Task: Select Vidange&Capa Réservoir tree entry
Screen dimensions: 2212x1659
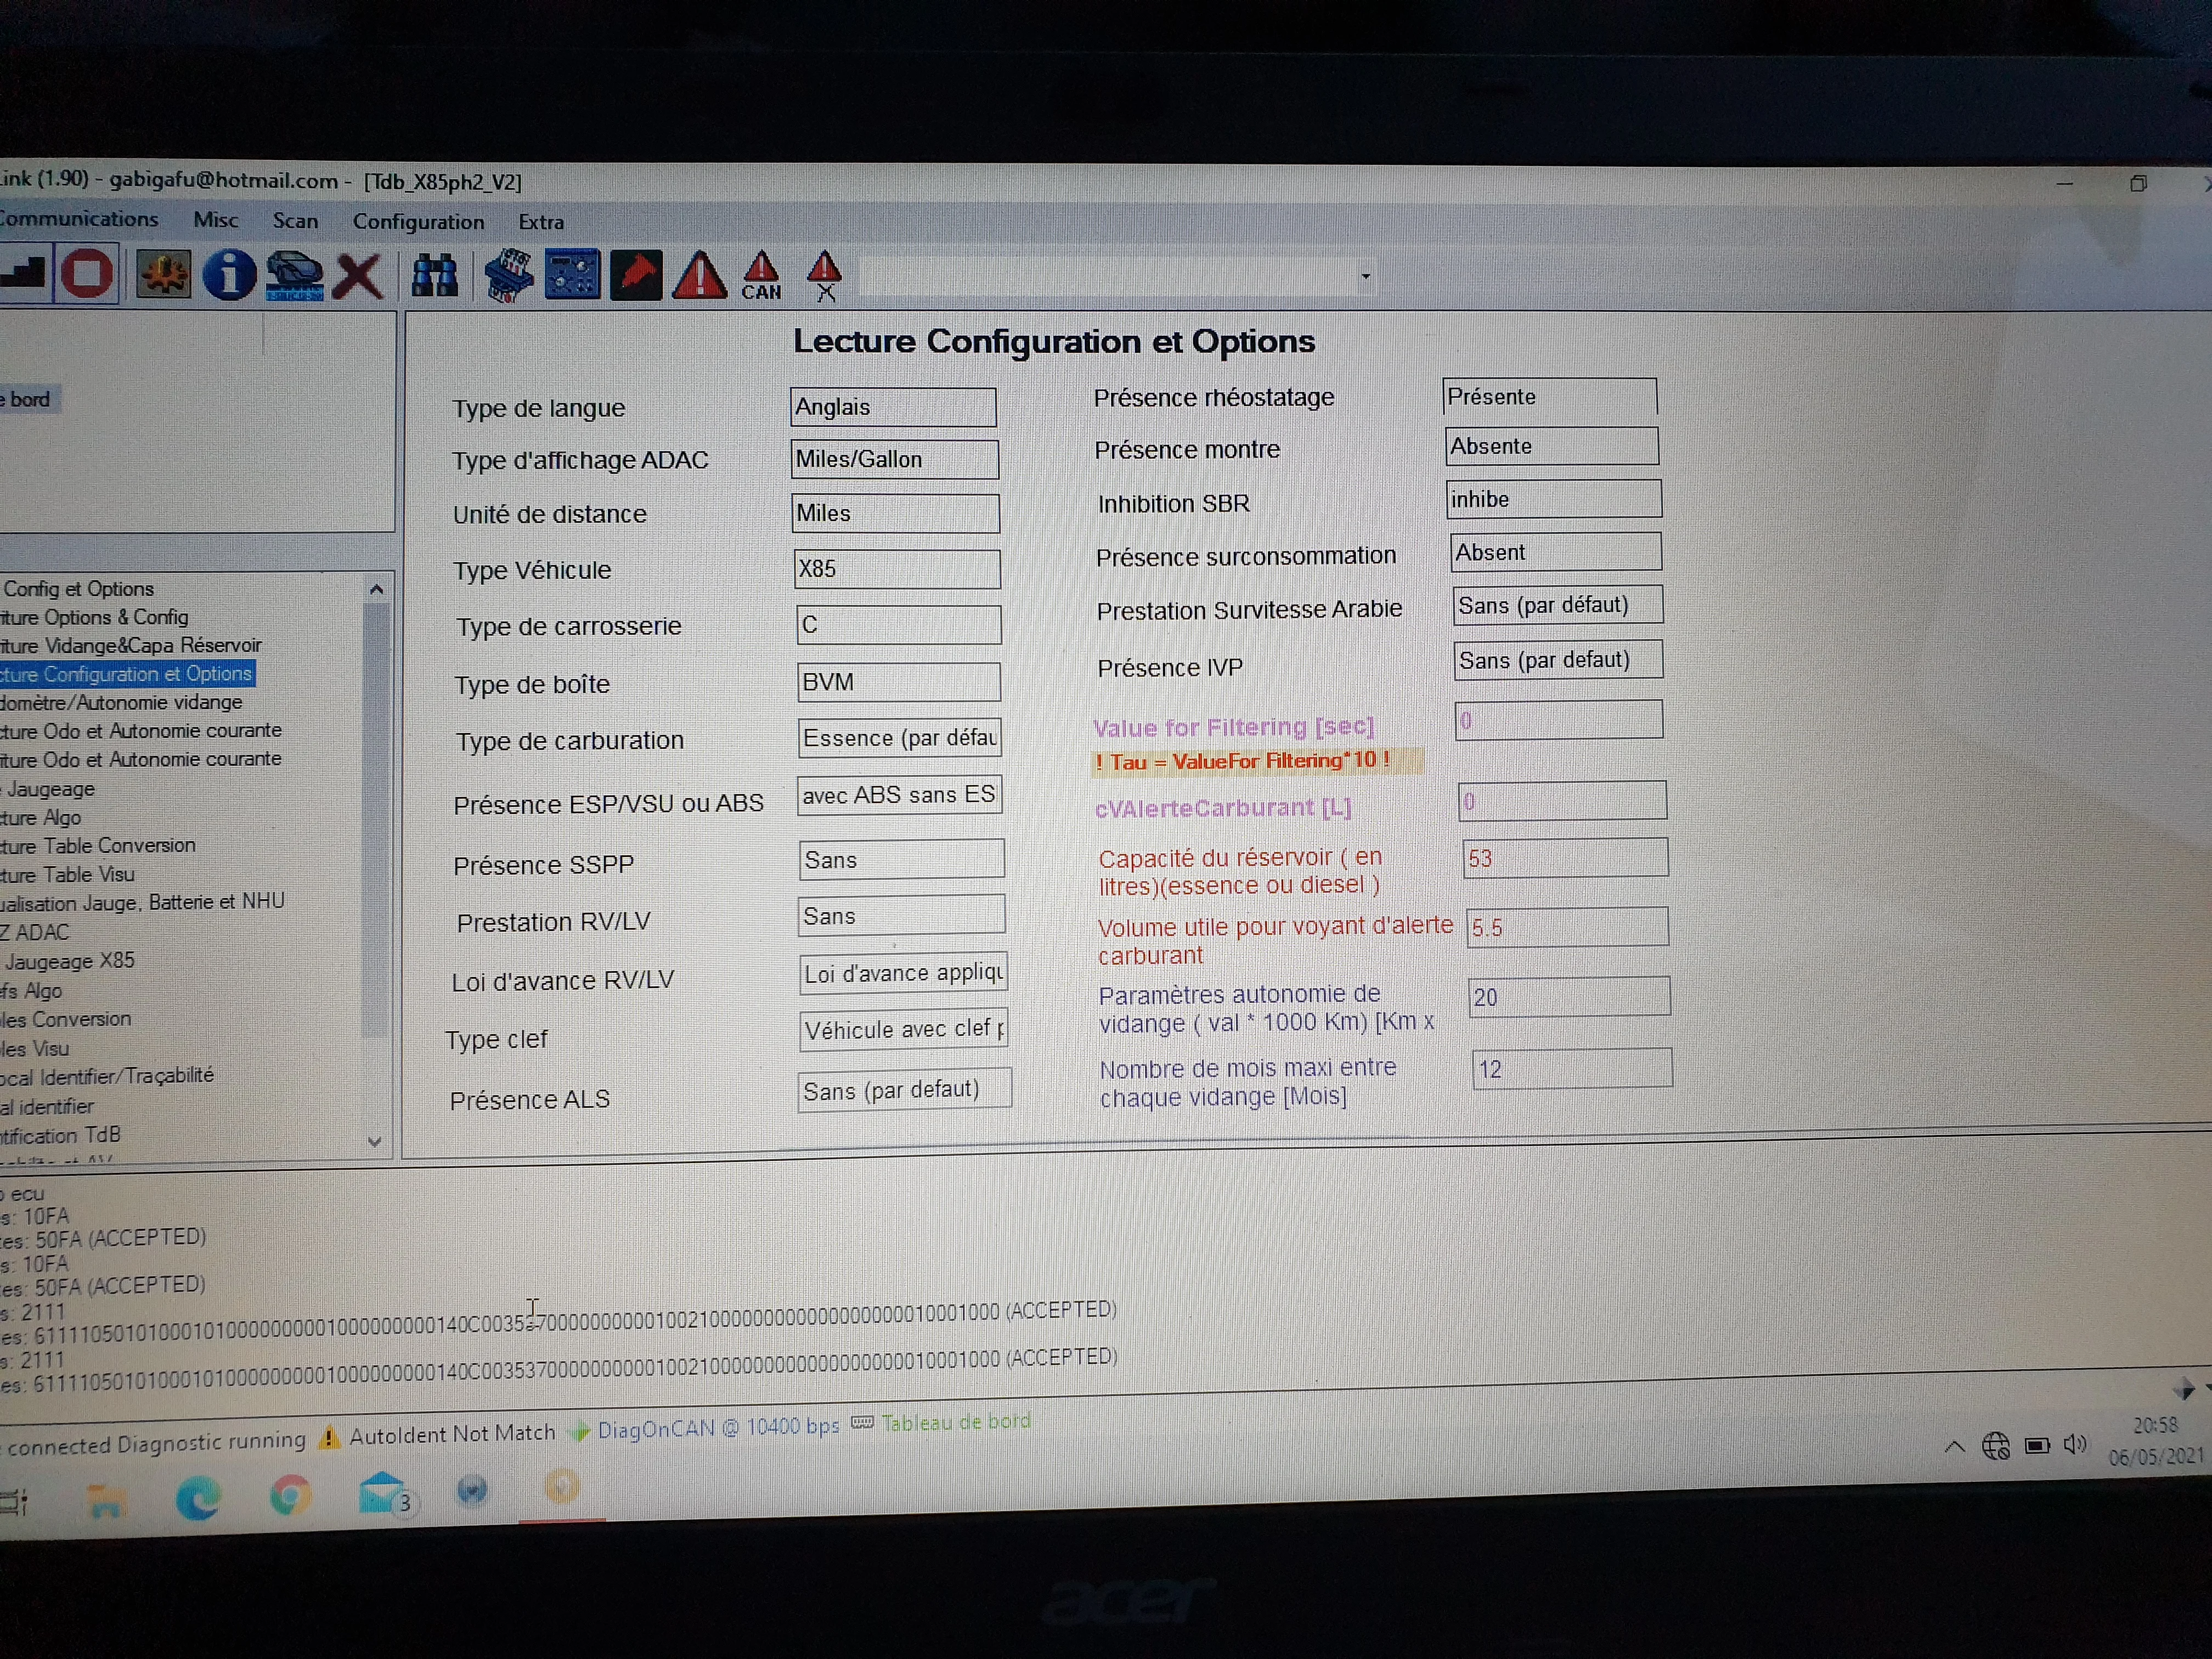Action: [x=131, y=645]
